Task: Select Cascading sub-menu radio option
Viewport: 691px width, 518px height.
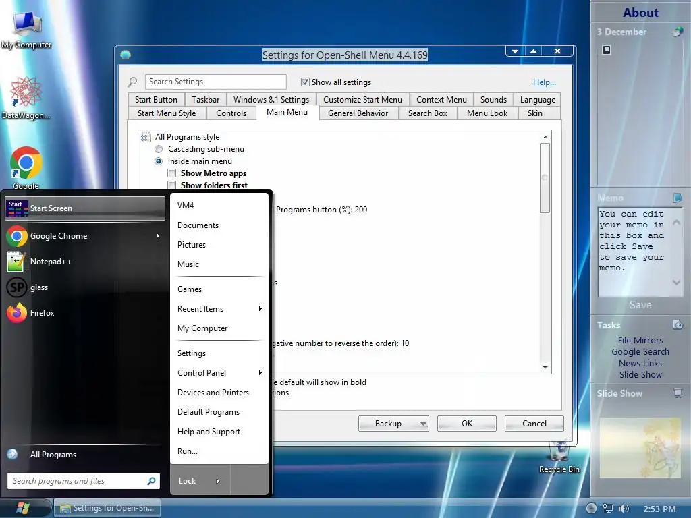Action: pos(159,149)
